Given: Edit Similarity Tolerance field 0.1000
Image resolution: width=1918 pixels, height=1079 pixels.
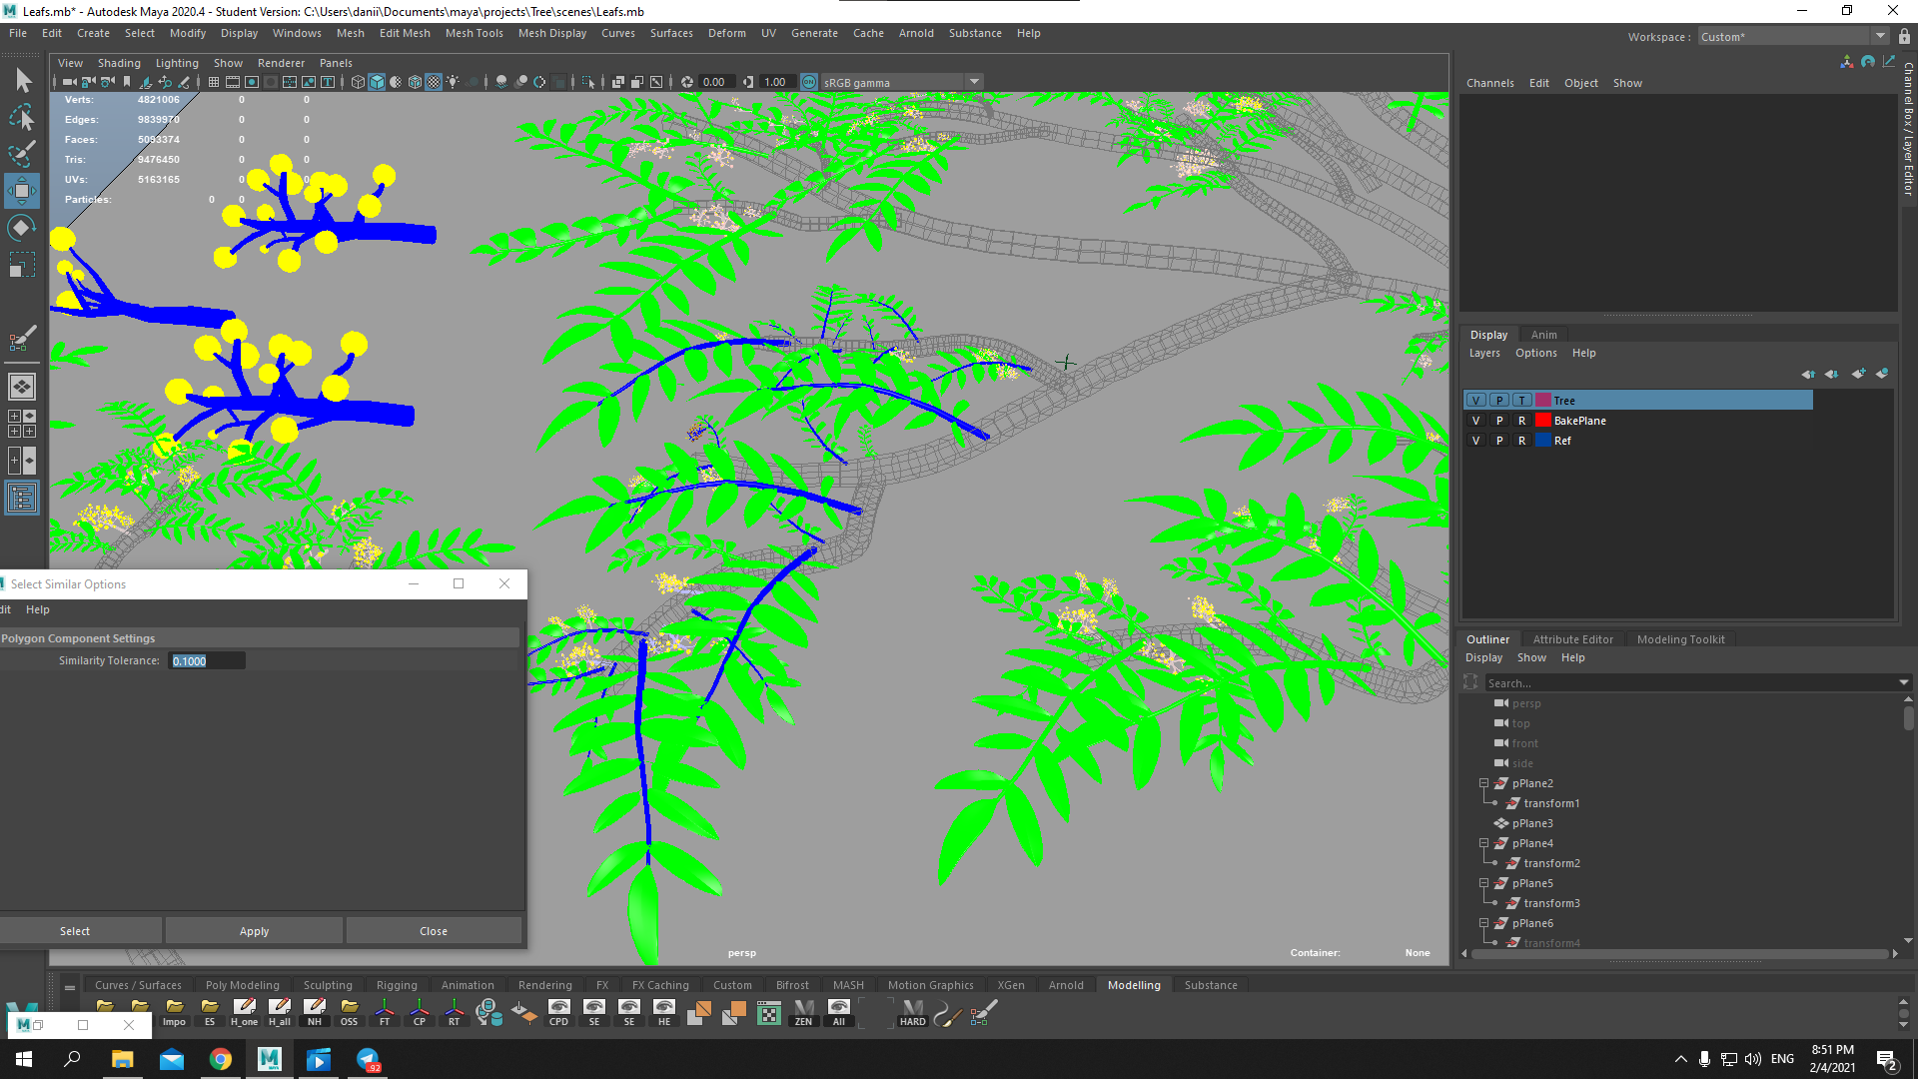Looking at the screenshot, I should 208,660.
